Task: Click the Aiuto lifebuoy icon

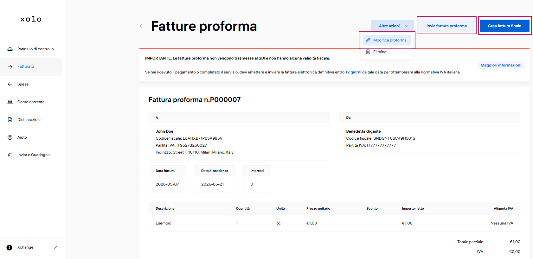Action: pyautogui.click(x=10, y=137)
